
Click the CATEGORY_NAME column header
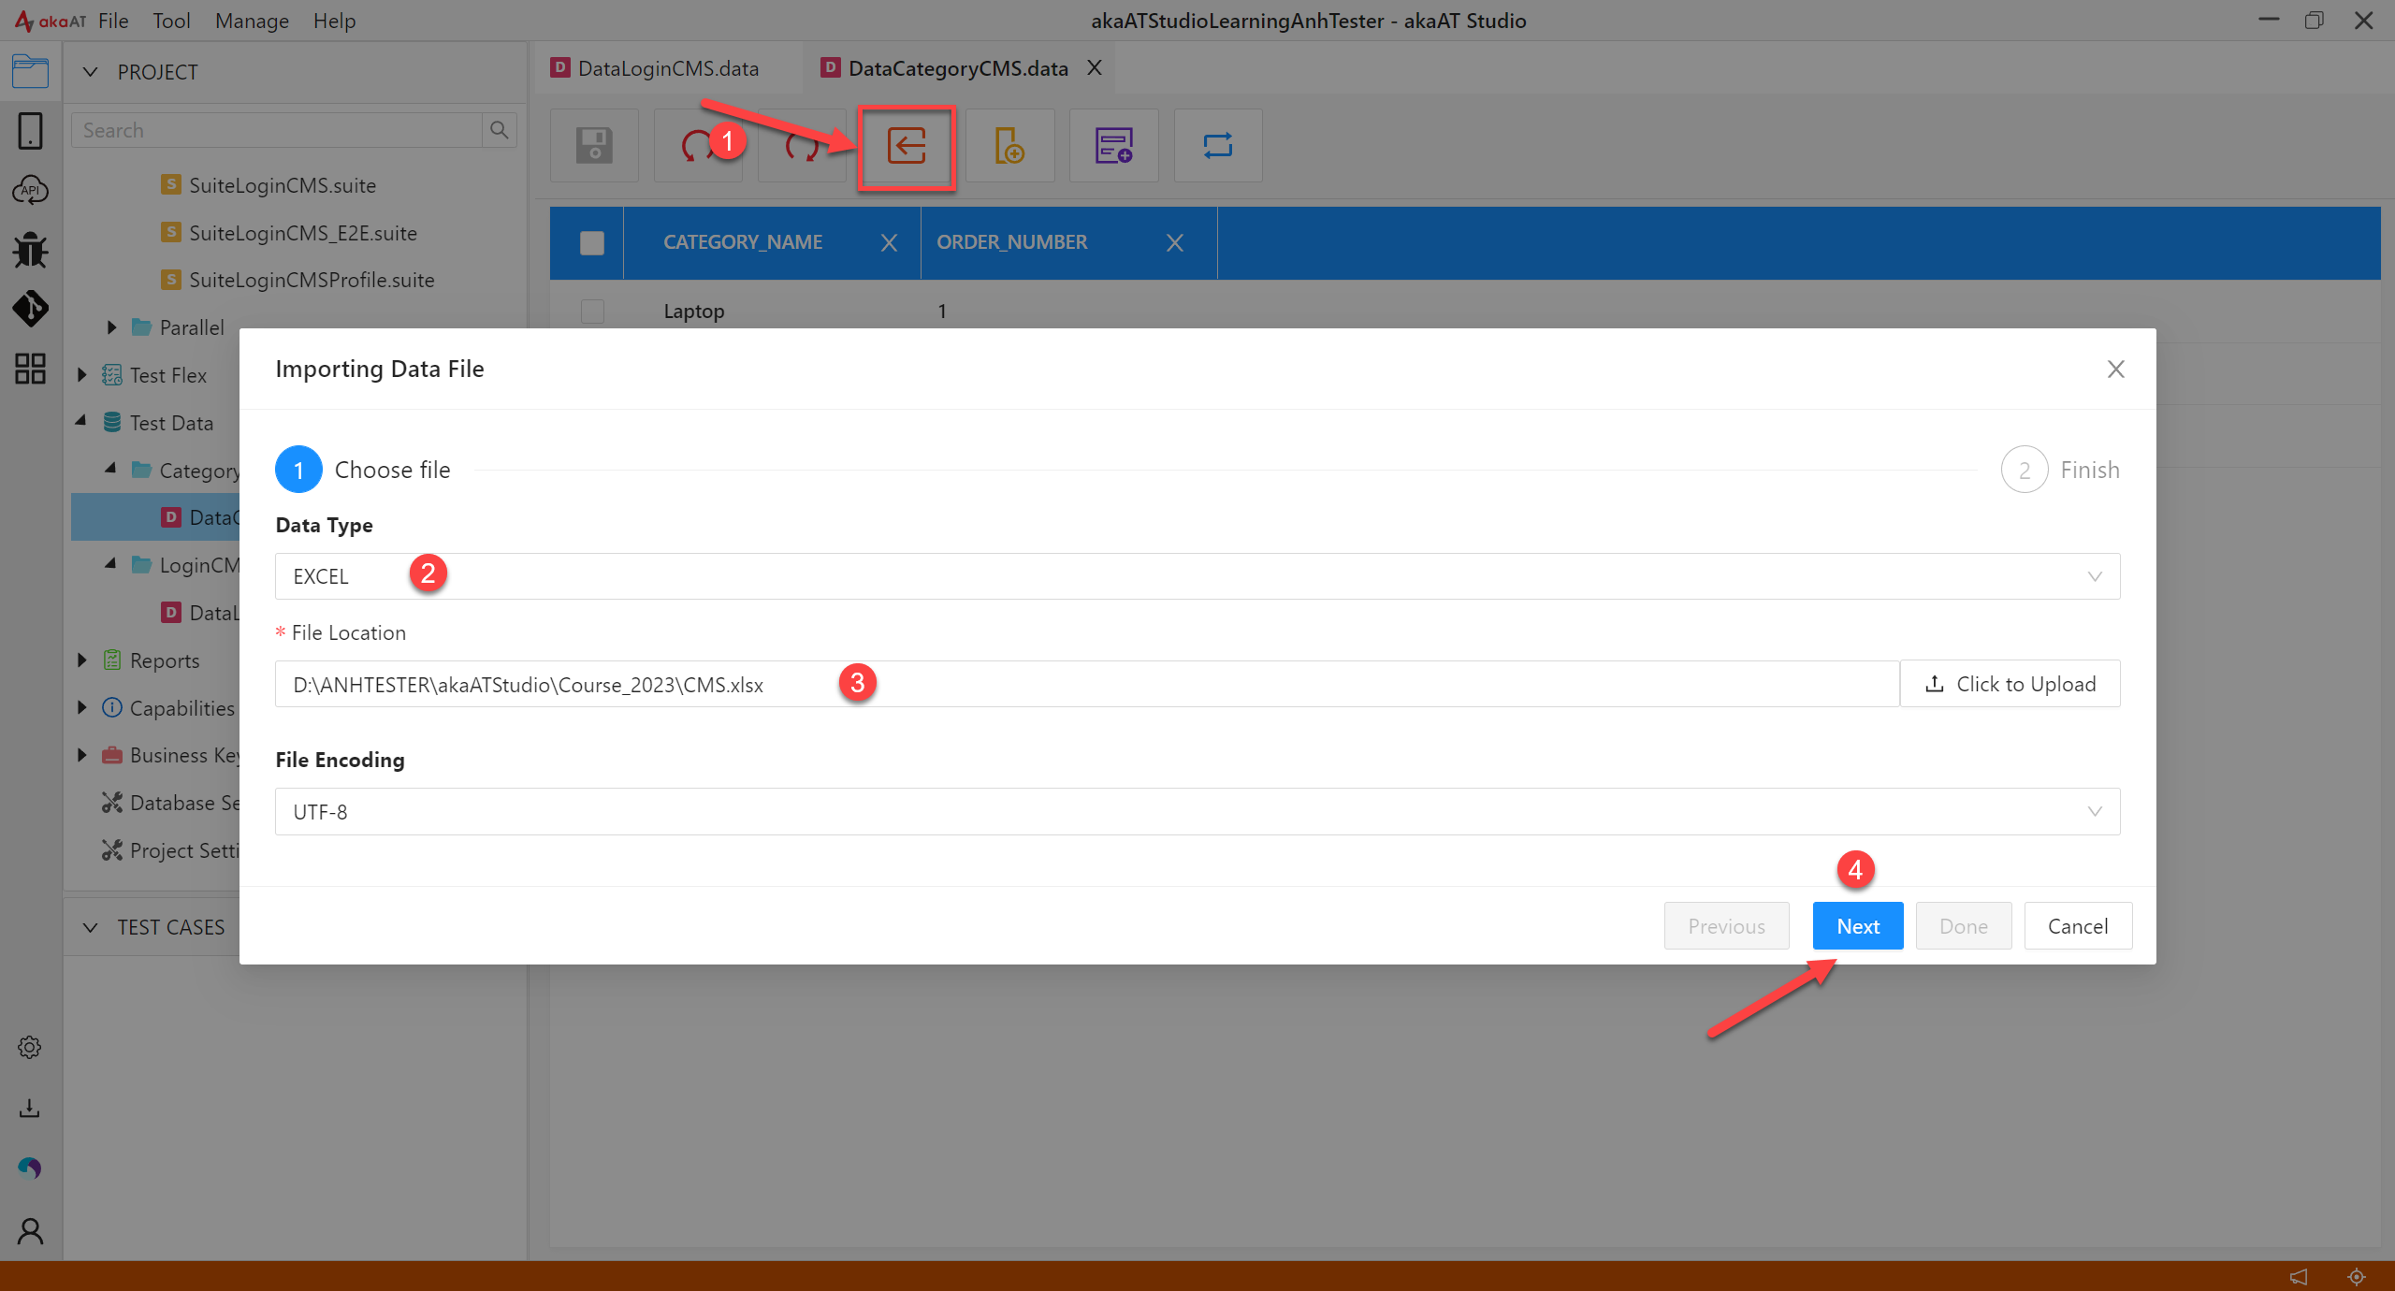coord(743,242)
